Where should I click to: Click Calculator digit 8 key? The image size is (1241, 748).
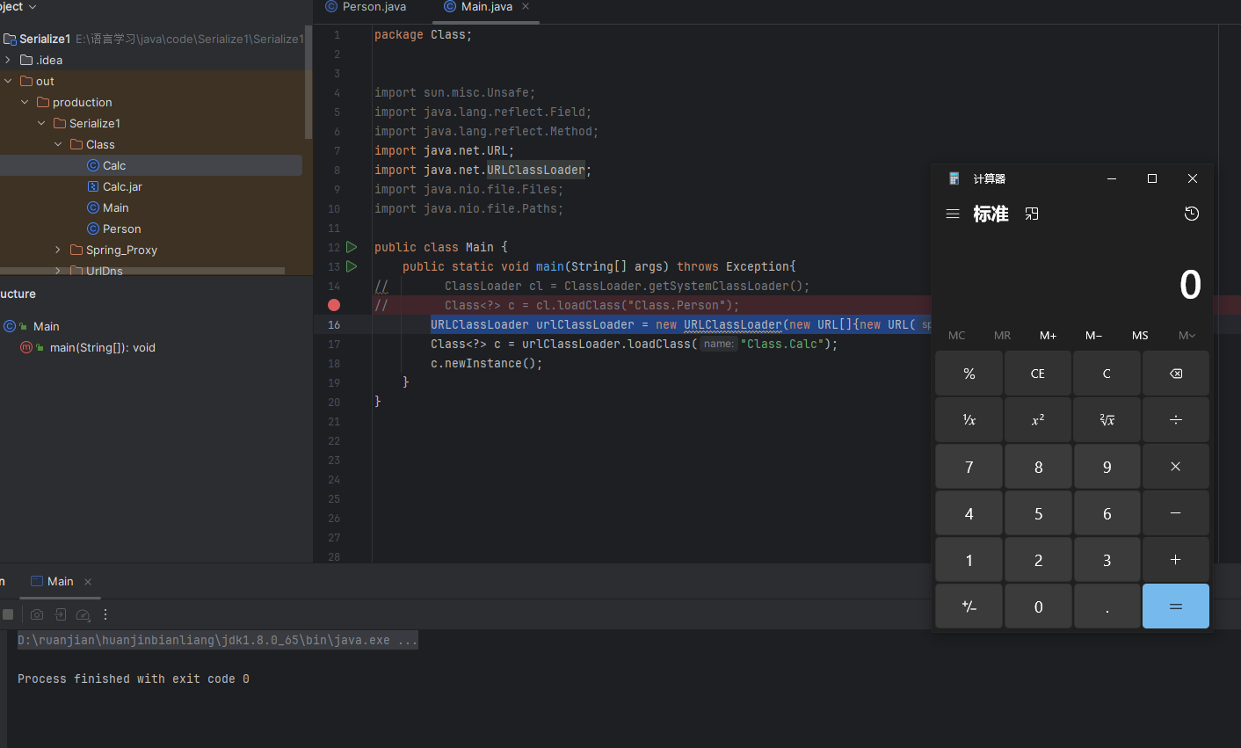point(1038,467)
